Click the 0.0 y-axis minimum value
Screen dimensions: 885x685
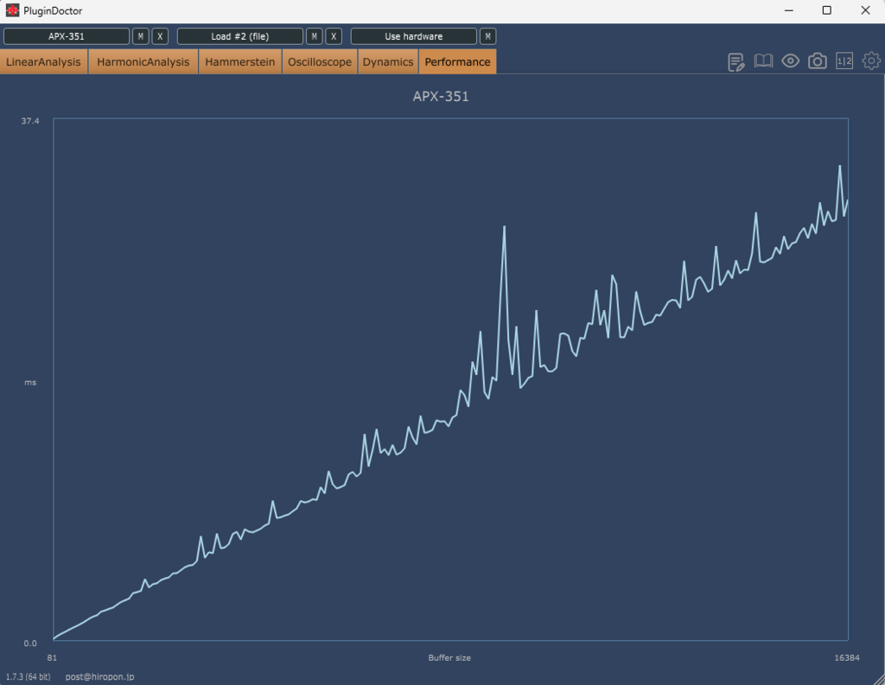(x=30, y=643)
